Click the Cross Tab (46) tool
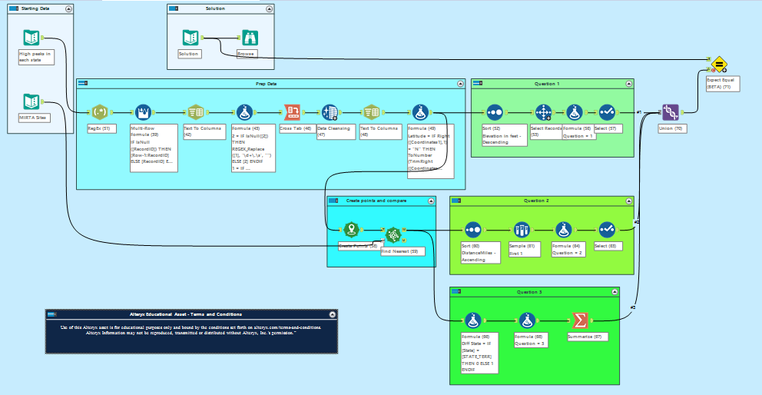This screenshot has height=395, width=762. pos(292,112)
